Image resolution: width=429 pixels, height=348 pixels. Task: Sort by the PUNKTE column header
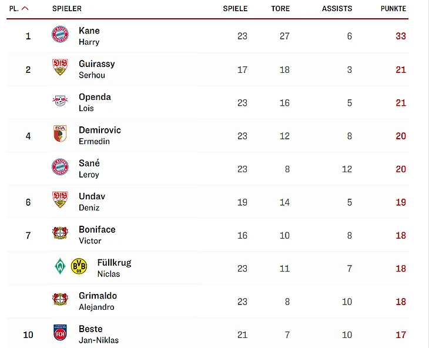tap(393, 9)
